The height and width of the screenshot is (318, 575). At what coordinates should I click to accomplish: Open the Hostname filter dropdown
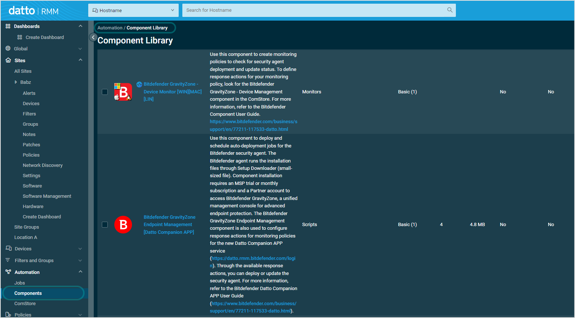pyautogui.click(x=133, y=10)
